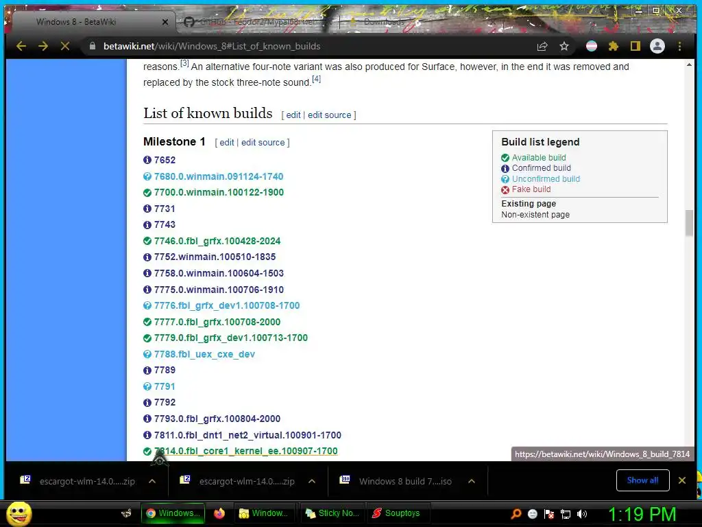The height and width of the screenshot is (527, 702).
Task: Edit the Milestone 1 section
Action: click(x=226, y=143)
